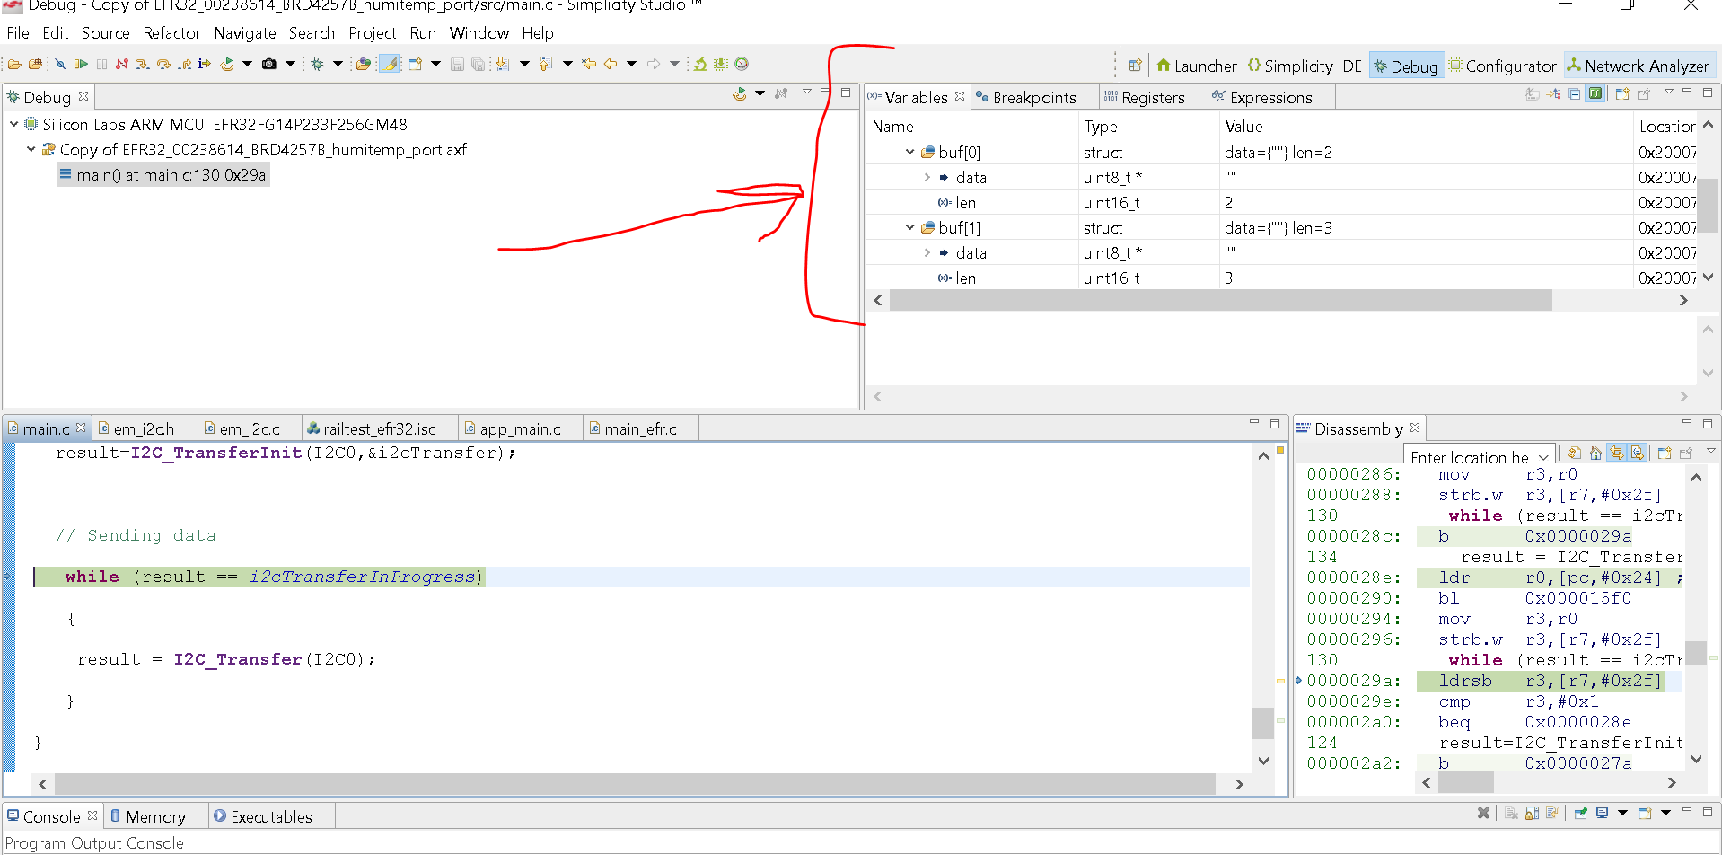Screen dimensions: 1722x855
Task: Collapse the buf[1] variable row
Action: [909, 228]
